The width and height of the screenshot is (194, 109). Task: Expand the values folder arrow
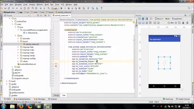(x=18, y=61)
